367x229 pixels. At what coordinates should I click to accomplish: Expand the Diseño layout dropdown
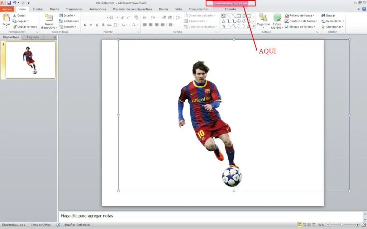tap(67, 15)
